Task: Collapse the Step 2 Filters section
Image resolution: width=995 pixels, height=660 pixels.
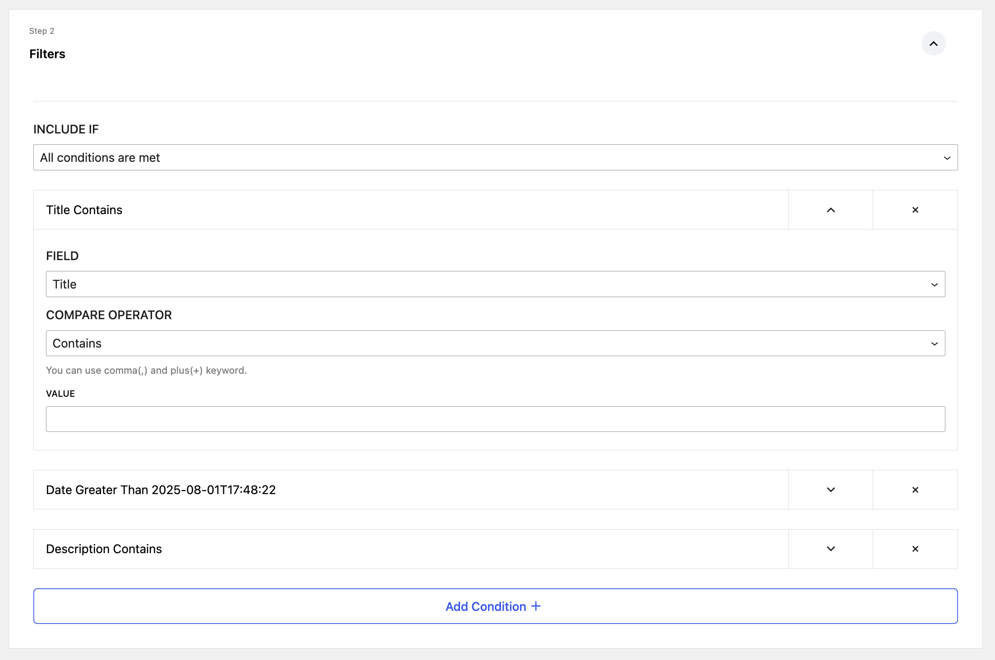Action: pos(933,44)
